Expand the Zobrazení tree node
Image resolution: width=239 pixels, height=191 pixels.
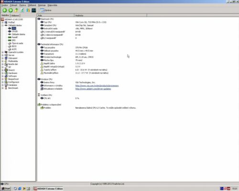(x=2, y=58)
